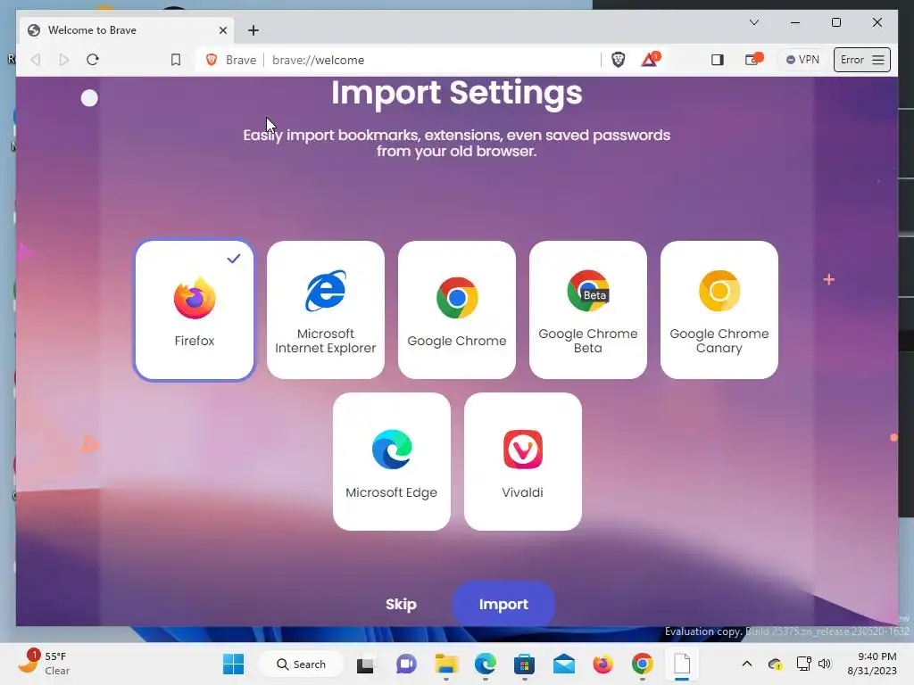Pick the Google Chrome Beta card
Viewport: 914px width, 685px height.
tap(587, 309)
